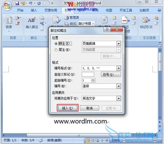This screenshot has height=144, width=164.
Task: Click zoom in plus button
Action: pos(155,140)
